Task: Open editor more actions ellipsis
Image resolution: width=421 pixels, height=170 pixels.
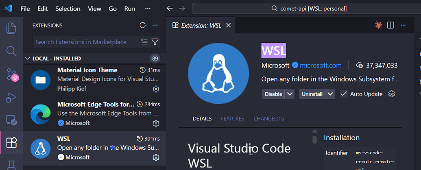Action: [x=403, y=25]
